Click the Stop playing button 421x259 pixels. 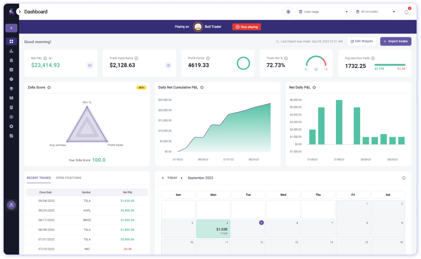[x=246, y=27]
